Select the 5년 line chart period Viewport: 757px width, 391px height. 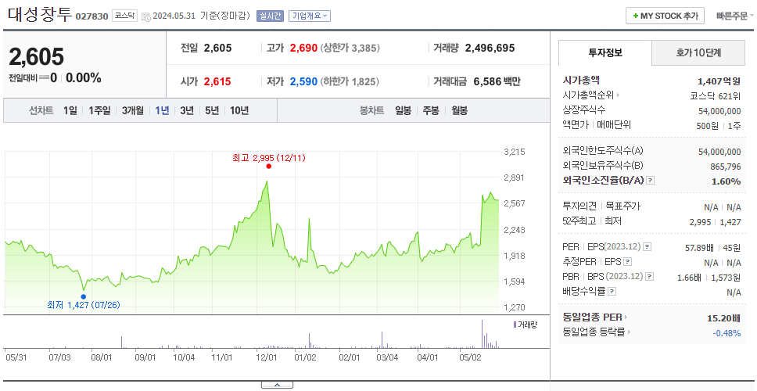(x=212, y=110)
